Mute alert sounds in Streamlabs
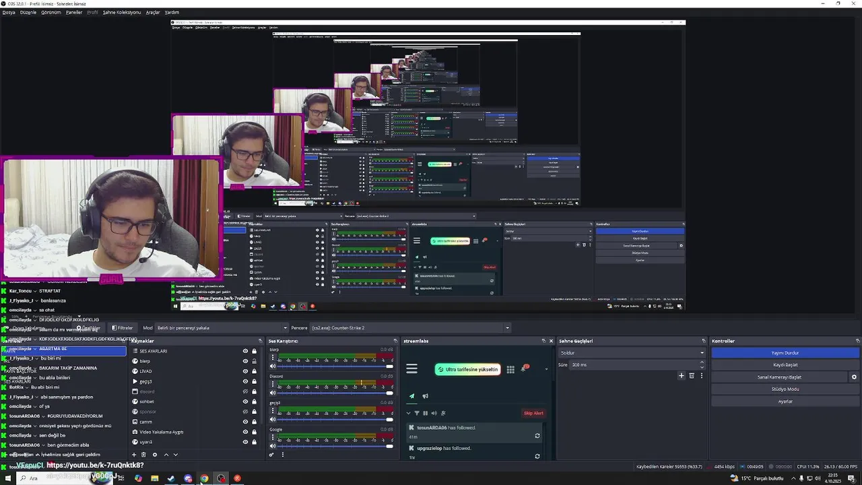The height and width of the screenshot is (485, 862). tap(434, 413)
